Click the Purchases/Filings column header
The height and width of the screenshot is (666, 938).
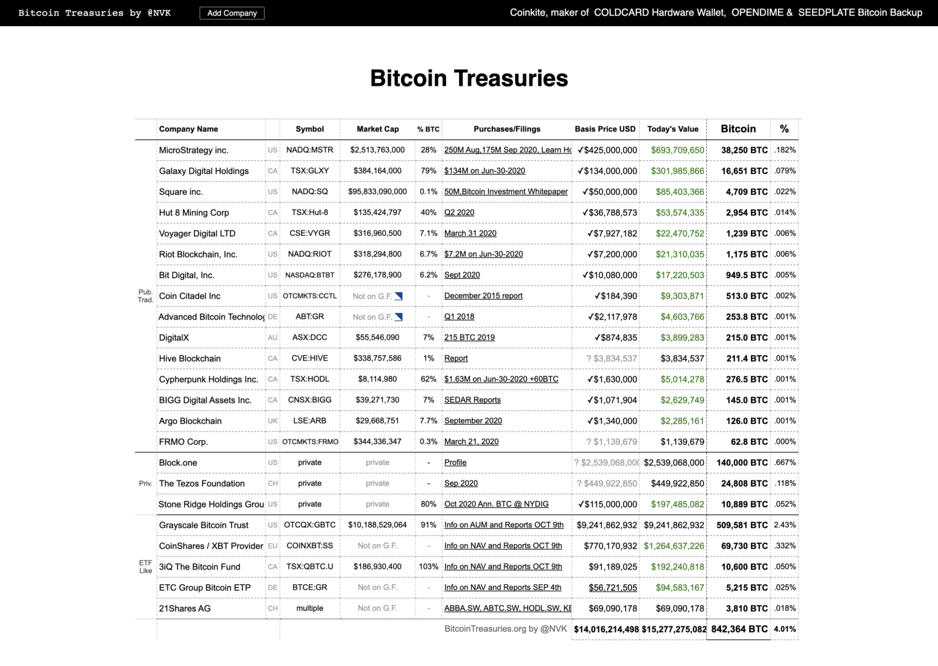click(x=507, y=129)
